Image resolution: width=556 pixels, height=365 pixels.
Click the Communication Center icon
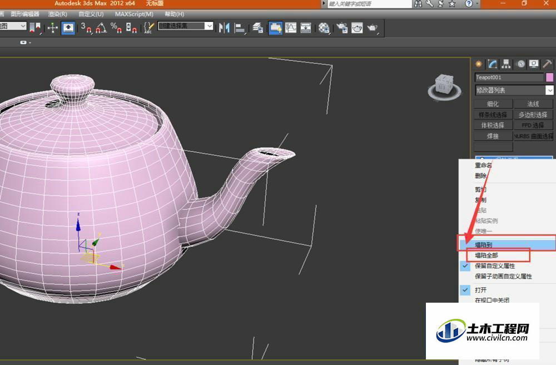[x=441, y=3]
